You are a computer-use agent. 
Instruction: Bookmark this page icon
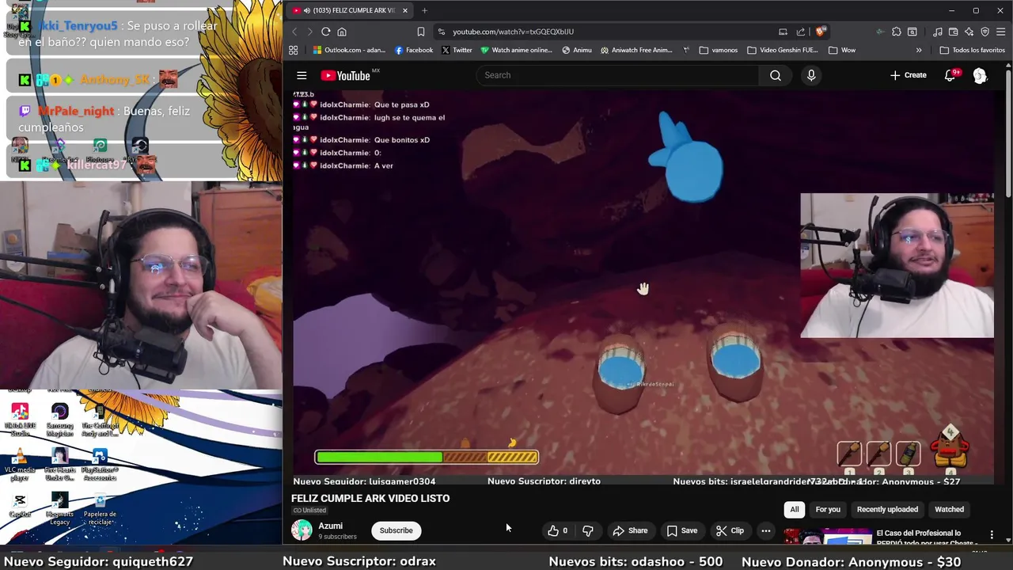421,32
